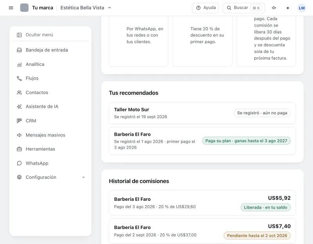The width and height of the screenshot is (313, 244).
Task: Select the Taller Moto Sur referral name
Action: tap(131, 109)
